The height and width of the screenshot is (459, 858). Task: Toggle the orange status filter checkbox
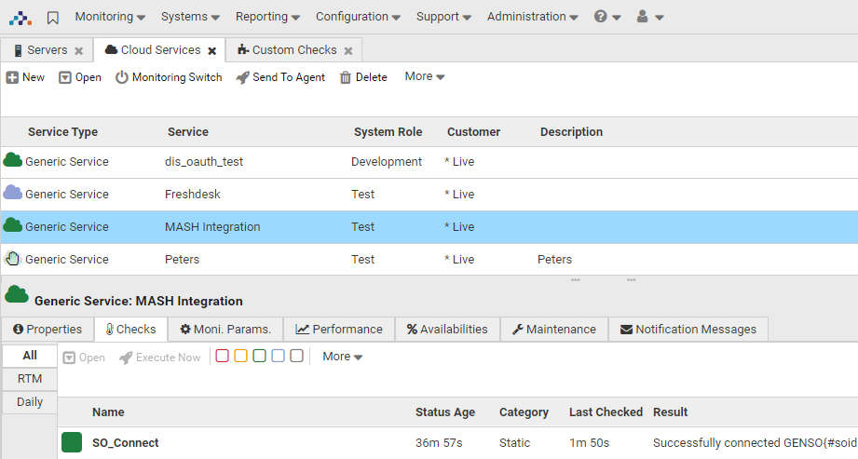coord(240,356)
